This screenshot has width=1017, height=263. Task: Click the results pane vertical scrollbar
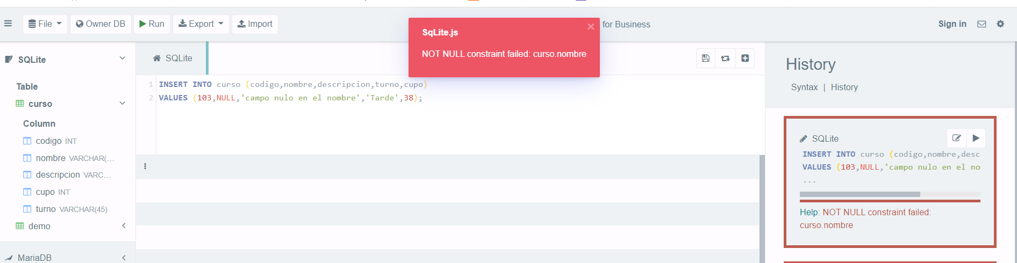[762, 209]
